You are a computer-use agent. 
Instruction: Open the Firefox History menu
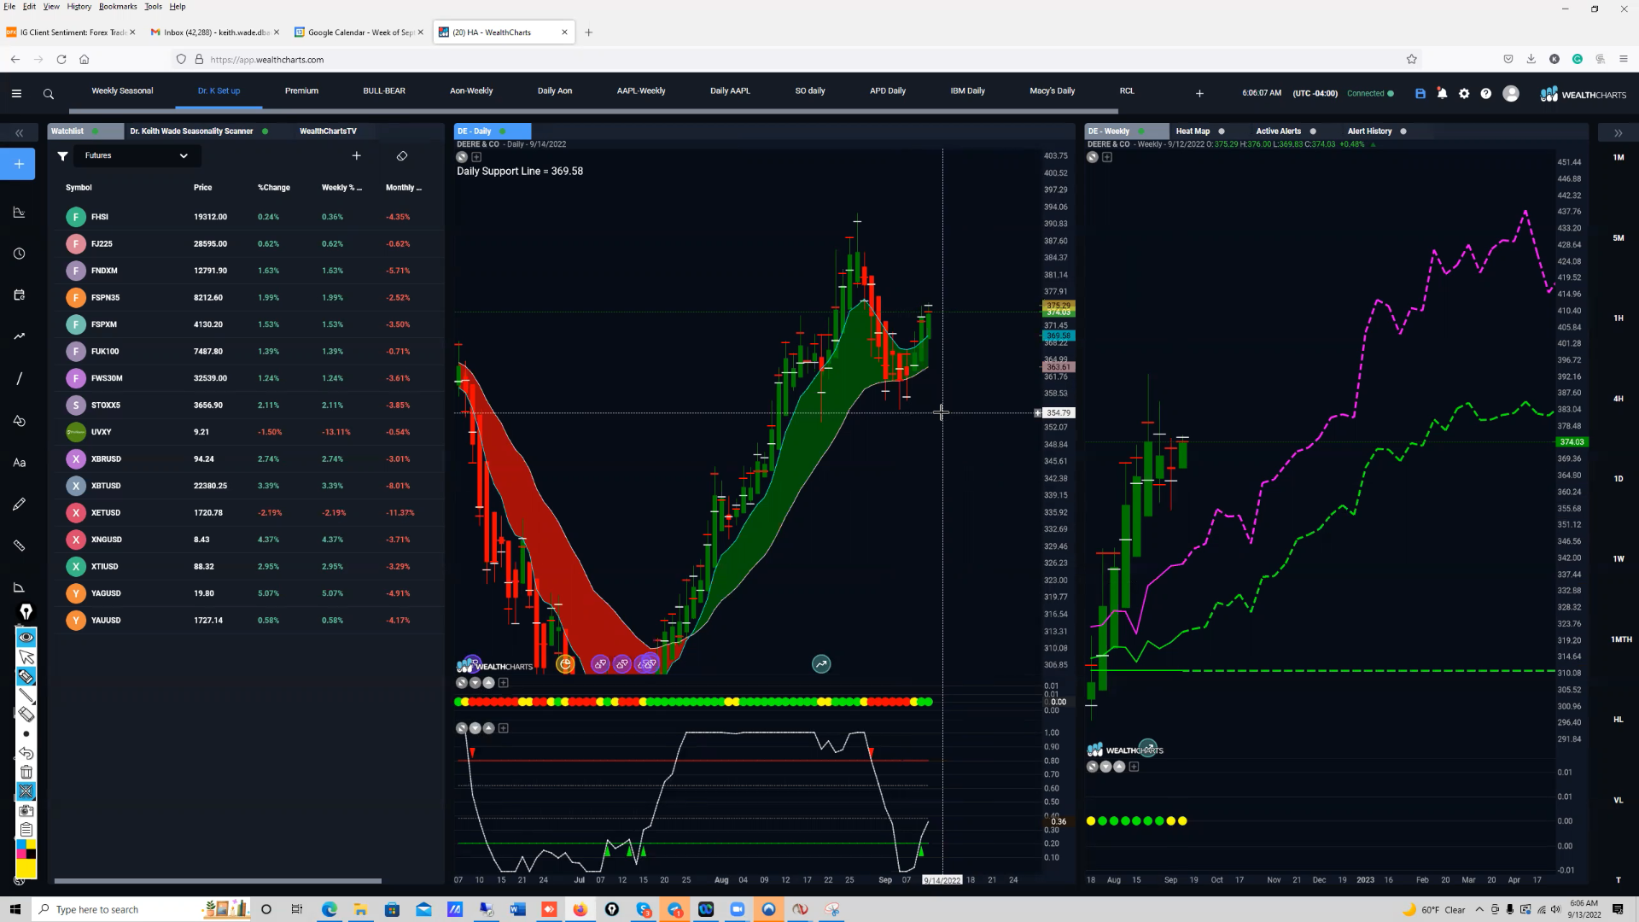point(79,7)
